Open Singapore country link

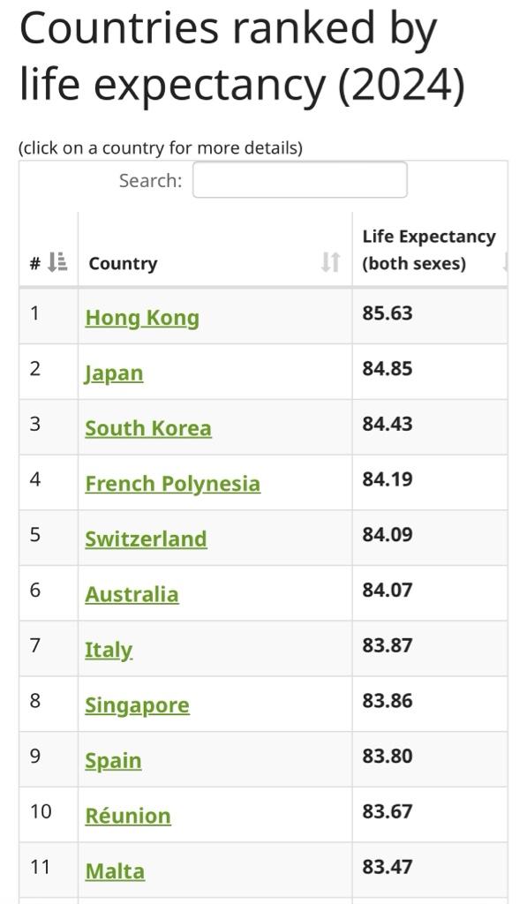tap(137, 705)
